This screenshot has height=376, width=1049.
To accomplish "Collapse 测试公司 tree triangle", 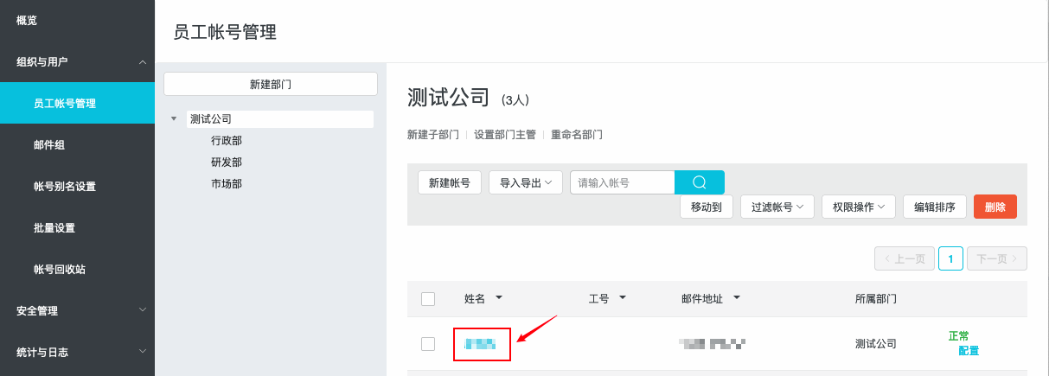I will [175, 119].
